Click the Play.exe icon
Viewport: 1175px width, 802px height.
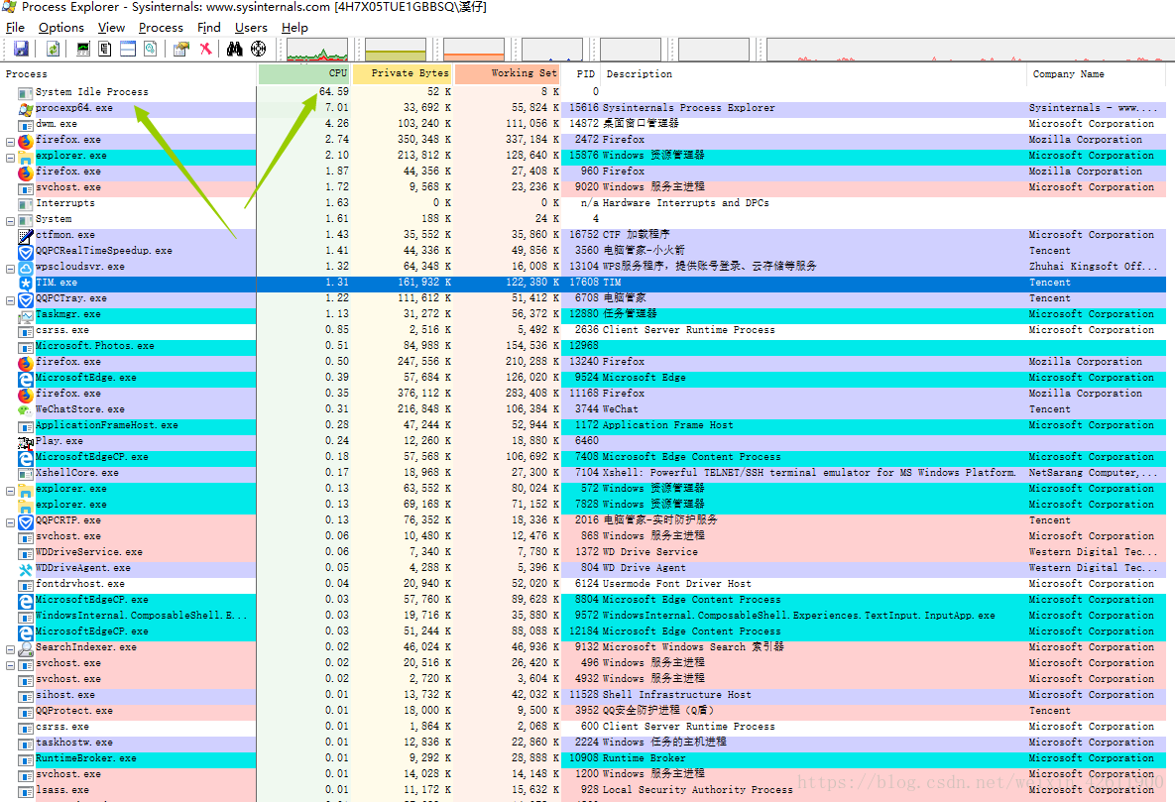click(x=26, y=442)
